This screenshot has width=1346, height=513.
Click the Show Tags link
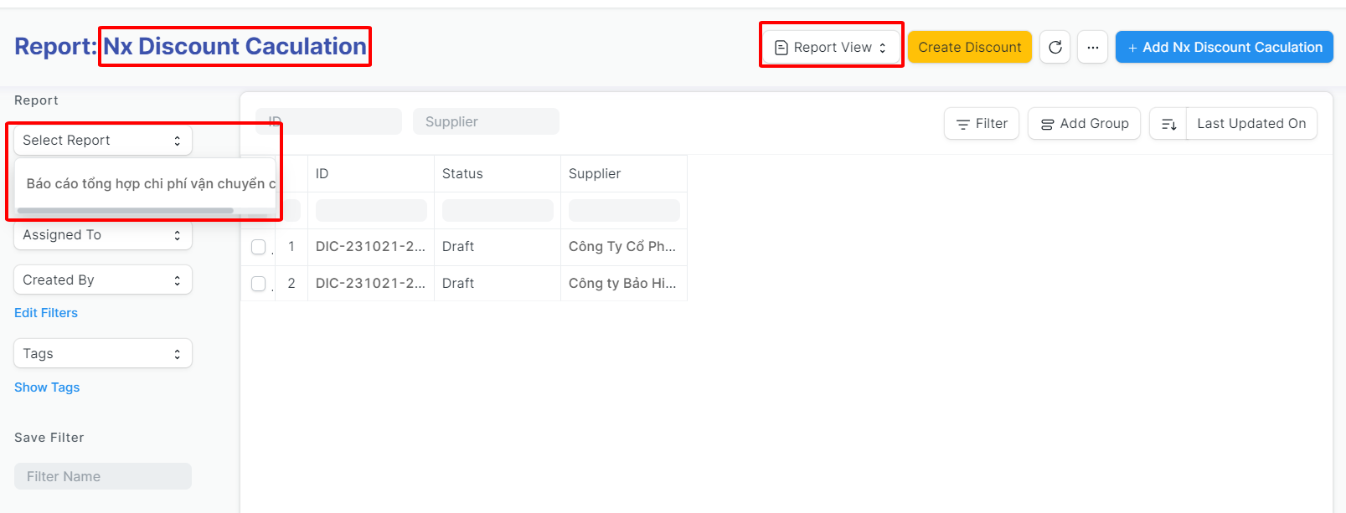(x=47, y=387)
